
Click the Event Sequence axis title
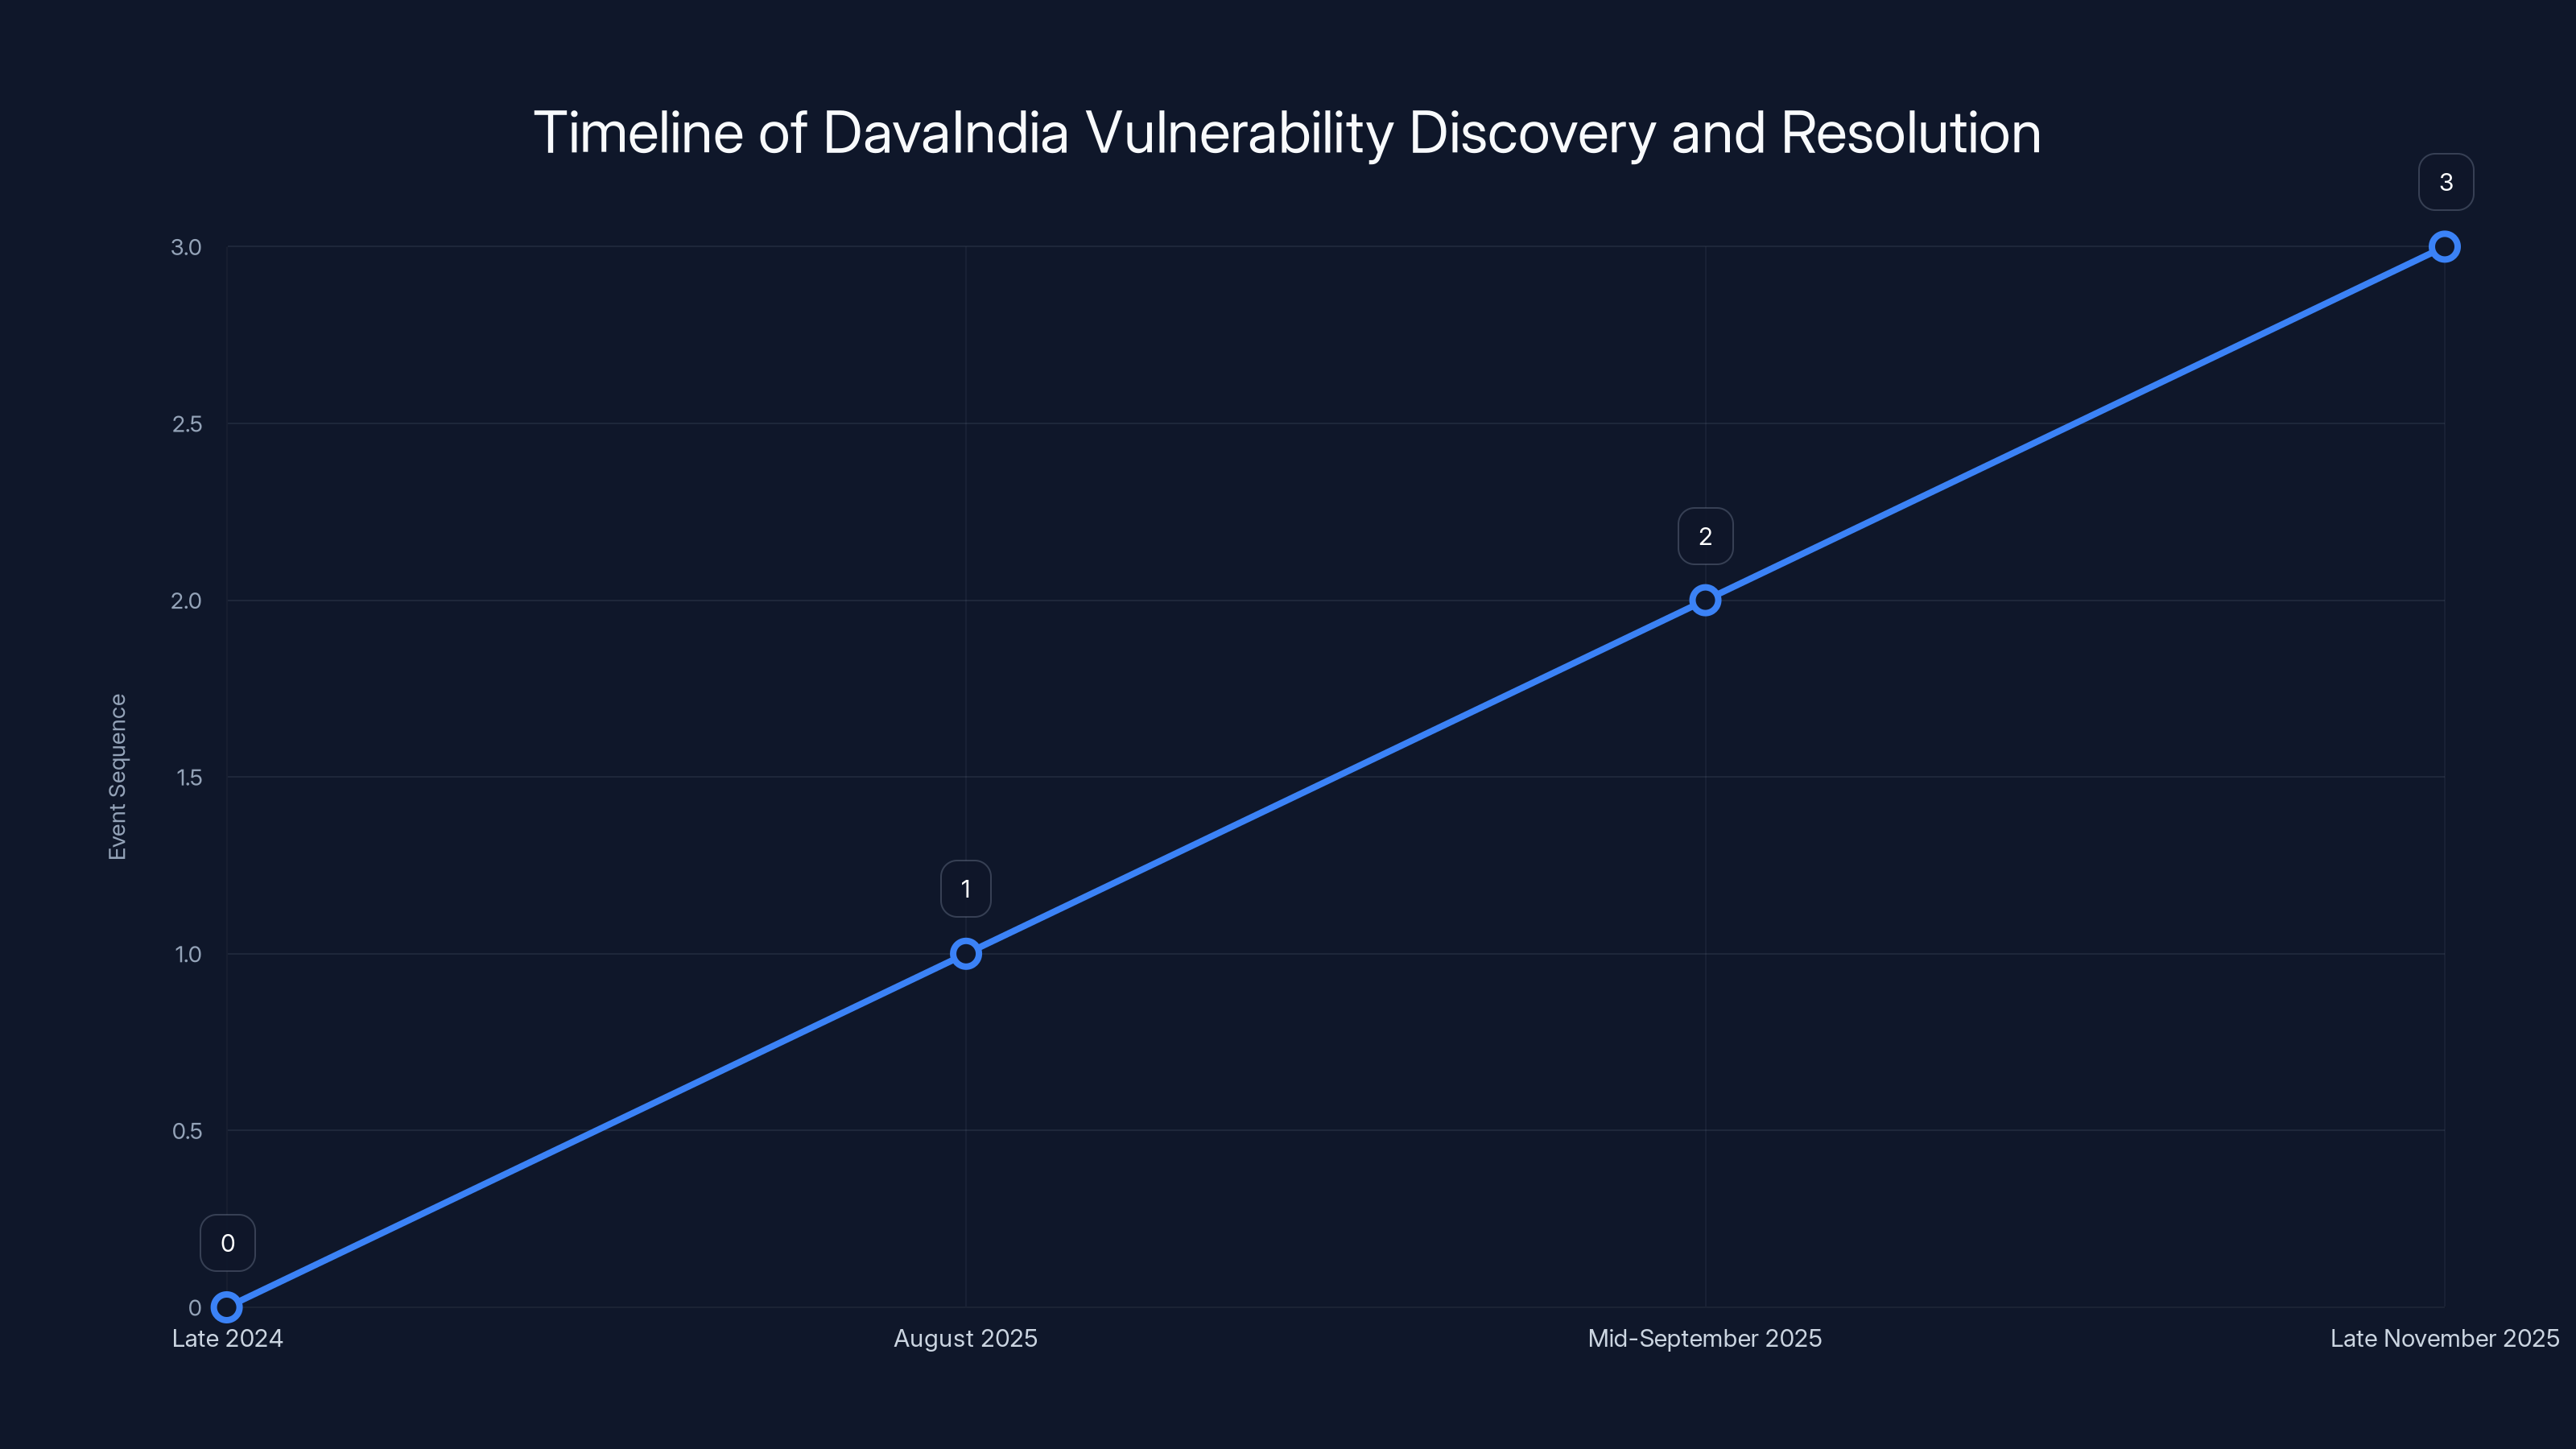pos(118,775)
